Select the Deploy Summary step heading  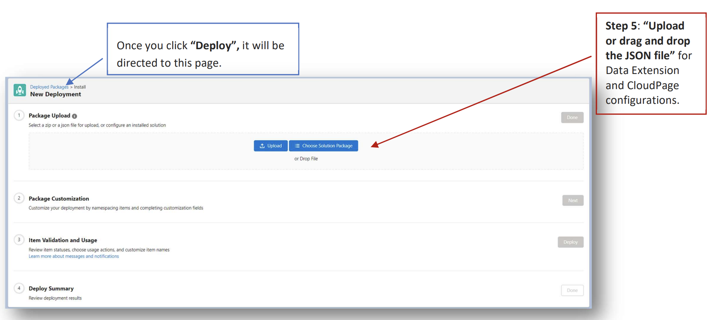tap(51, 289)
